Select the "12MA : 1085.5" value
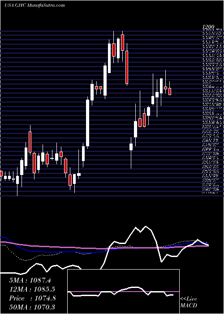This screenshot has width=224, height=314. (32, 289)
